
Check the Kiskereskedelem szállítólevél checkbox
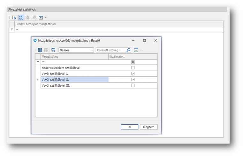click(133, 68)
